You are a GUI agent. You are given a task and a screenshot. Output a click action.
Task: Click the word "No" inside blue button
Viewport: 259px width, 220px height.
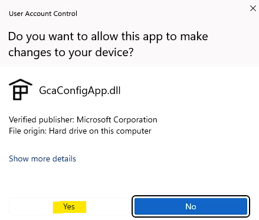191,206
